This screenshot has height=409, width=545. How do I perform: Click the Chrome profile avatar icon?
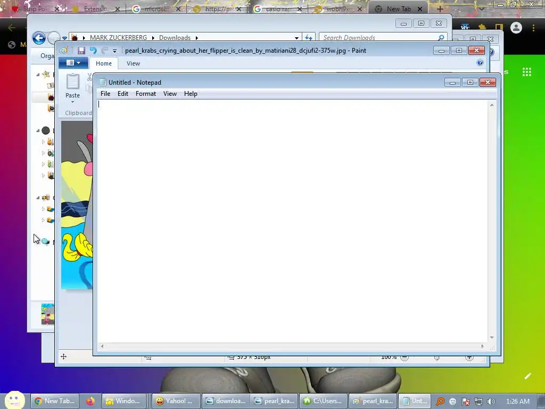tap(516, 28)
